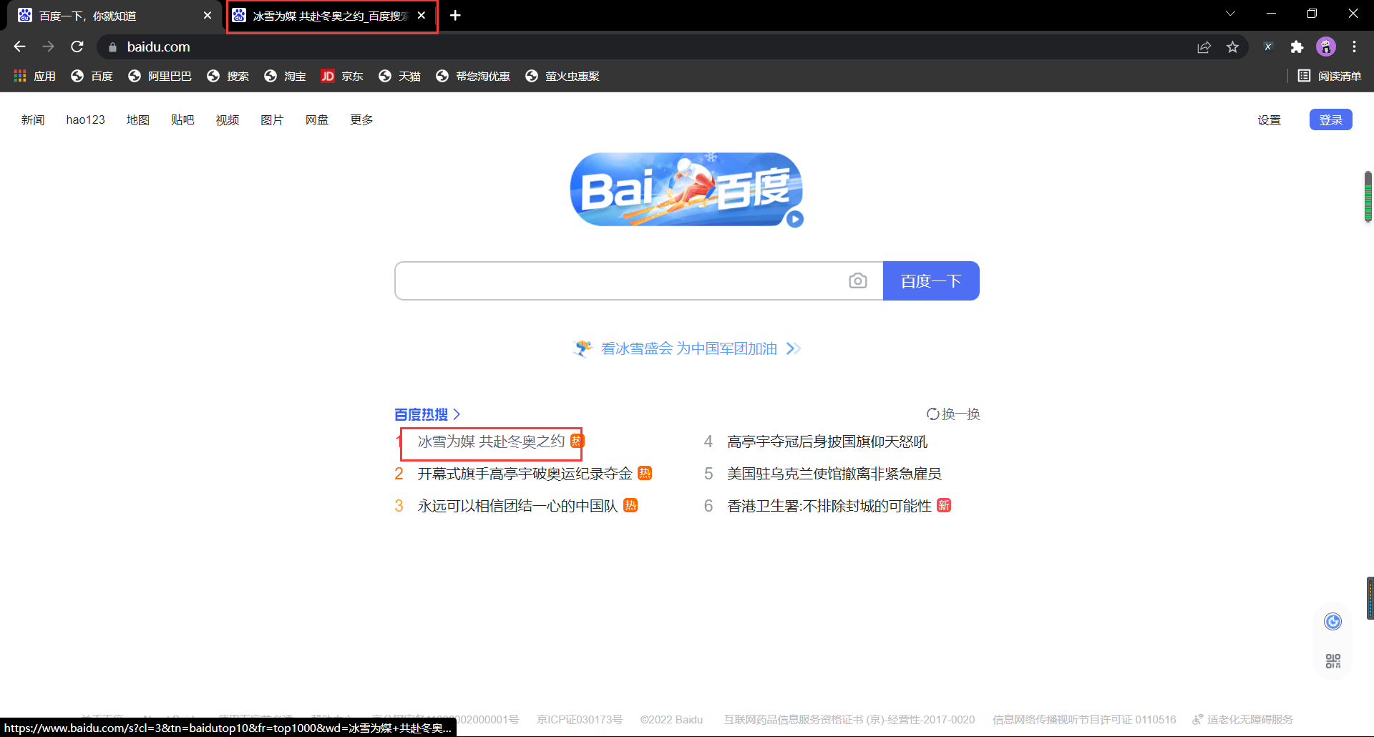Viewport: 1374px width, 737px height.
Task: Open 地图 in top nav
Action: 138,119
